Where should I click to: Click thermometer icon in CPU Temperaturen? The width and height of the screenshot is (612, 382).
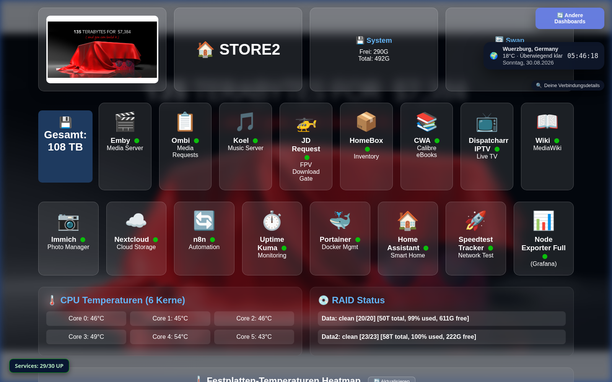[52, 300]
